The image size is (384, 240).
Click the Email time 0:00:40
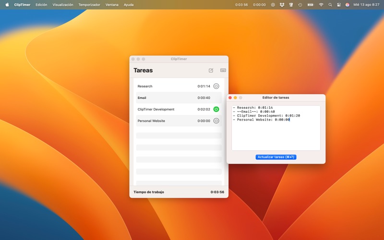[x=204, y=98]
